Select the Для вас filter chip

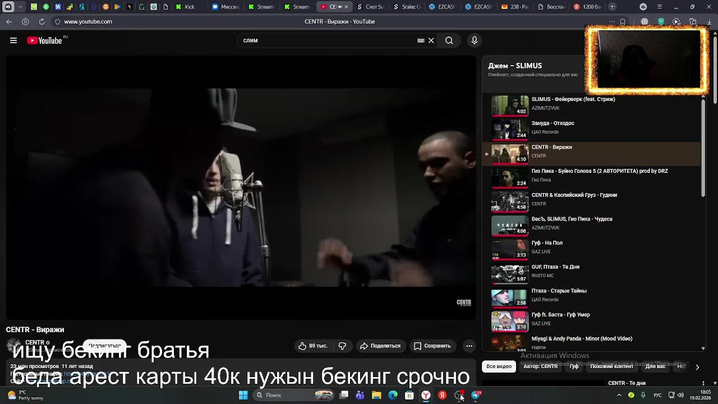pyautogui.click(x=655, y=366)
